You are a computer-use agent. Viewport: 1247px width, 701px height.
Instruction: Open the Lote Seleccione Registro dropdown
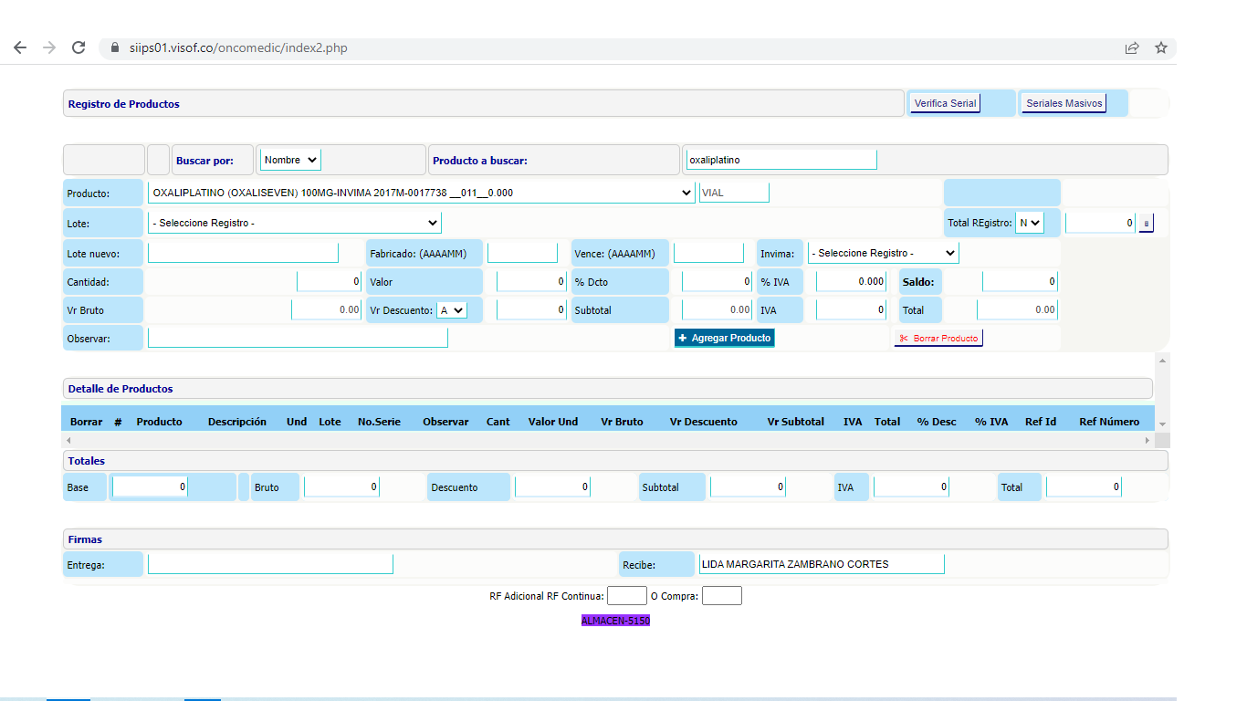click(x=294, y=223)
